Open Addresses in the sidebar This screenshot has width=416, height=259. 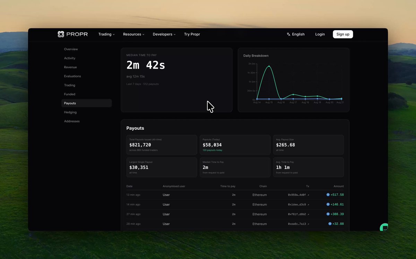coord(87,121)
